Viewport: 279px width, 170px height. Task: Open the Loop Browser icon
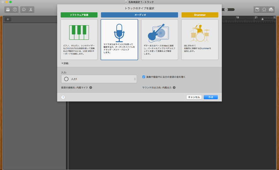[264, 9]
